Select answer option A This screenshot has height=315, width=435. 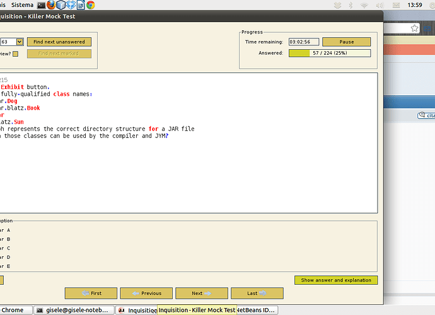[x=5, y=230]
